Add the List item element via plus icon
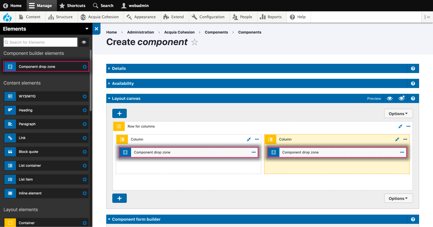This screenshot has width=433, height=227. pyautogui.click(x=85, y=179)
